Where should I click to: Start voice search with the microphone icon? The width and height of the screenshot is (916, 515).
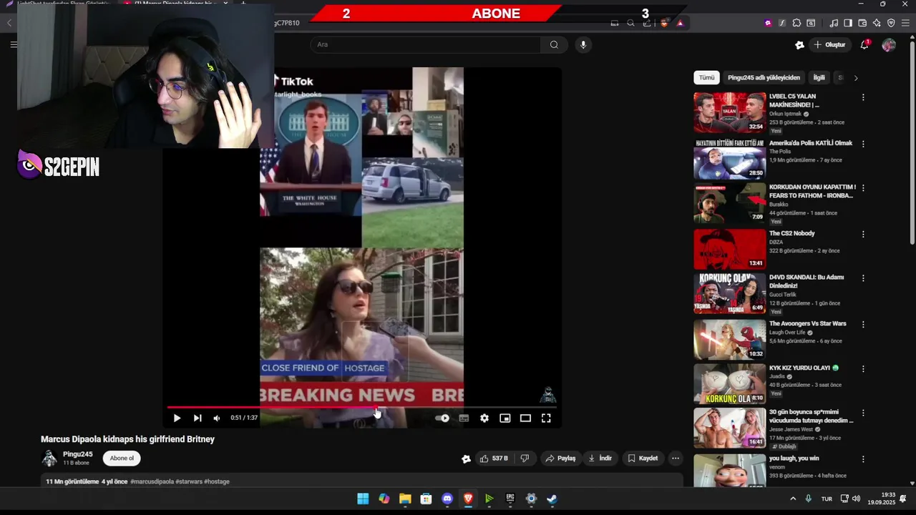[x=583, y=44]
